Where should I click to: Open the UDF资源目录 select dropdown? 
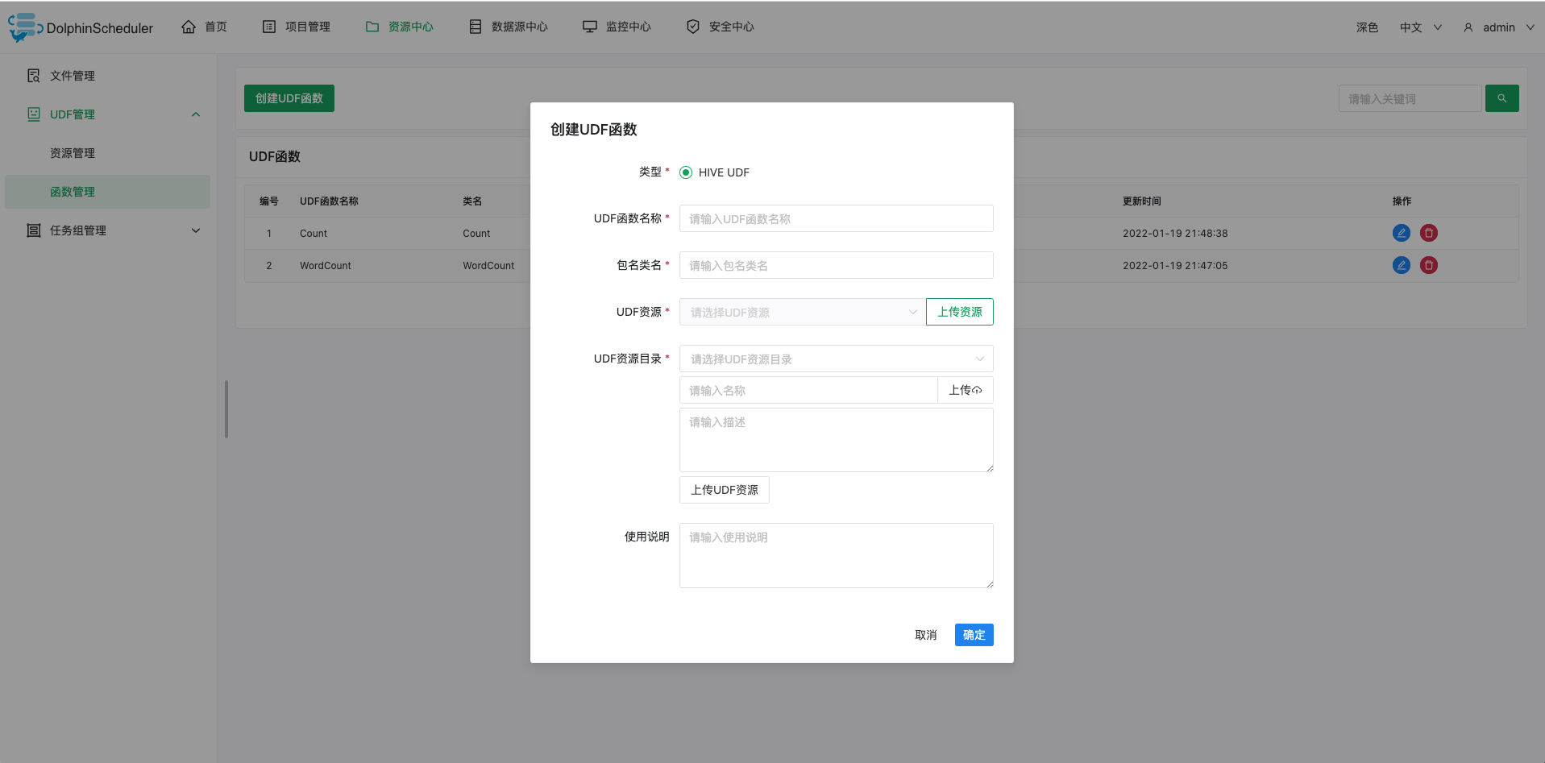click(x=837, y=359)
